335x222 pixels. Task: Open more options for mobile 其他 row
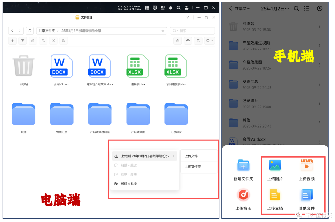point(319,123)
